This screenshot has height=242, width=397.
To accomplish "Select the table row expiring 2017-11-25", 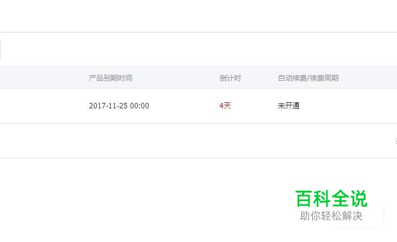I will (x=198, y=106).
